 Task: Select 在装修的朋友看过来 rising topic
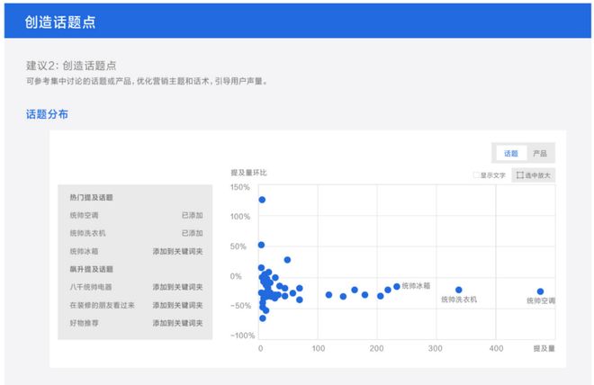pyautogui.click(x=102, y=305)
